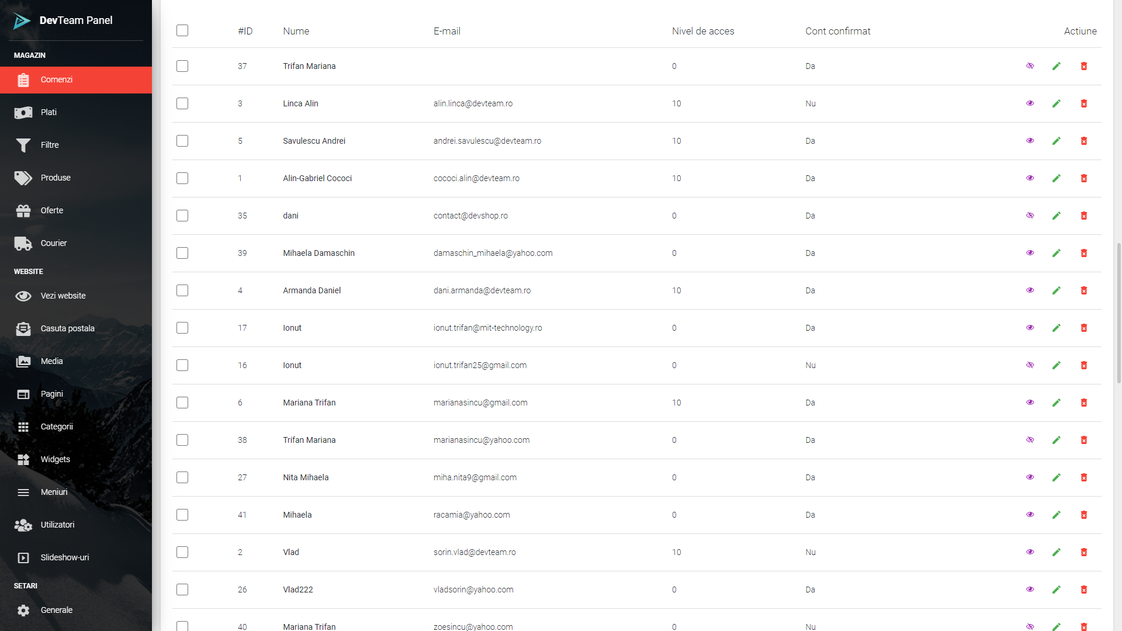Viewport: 1122px width, 631px height.
Task: Delete the user Savulescu Andrei
Action: coord(1084,141)
